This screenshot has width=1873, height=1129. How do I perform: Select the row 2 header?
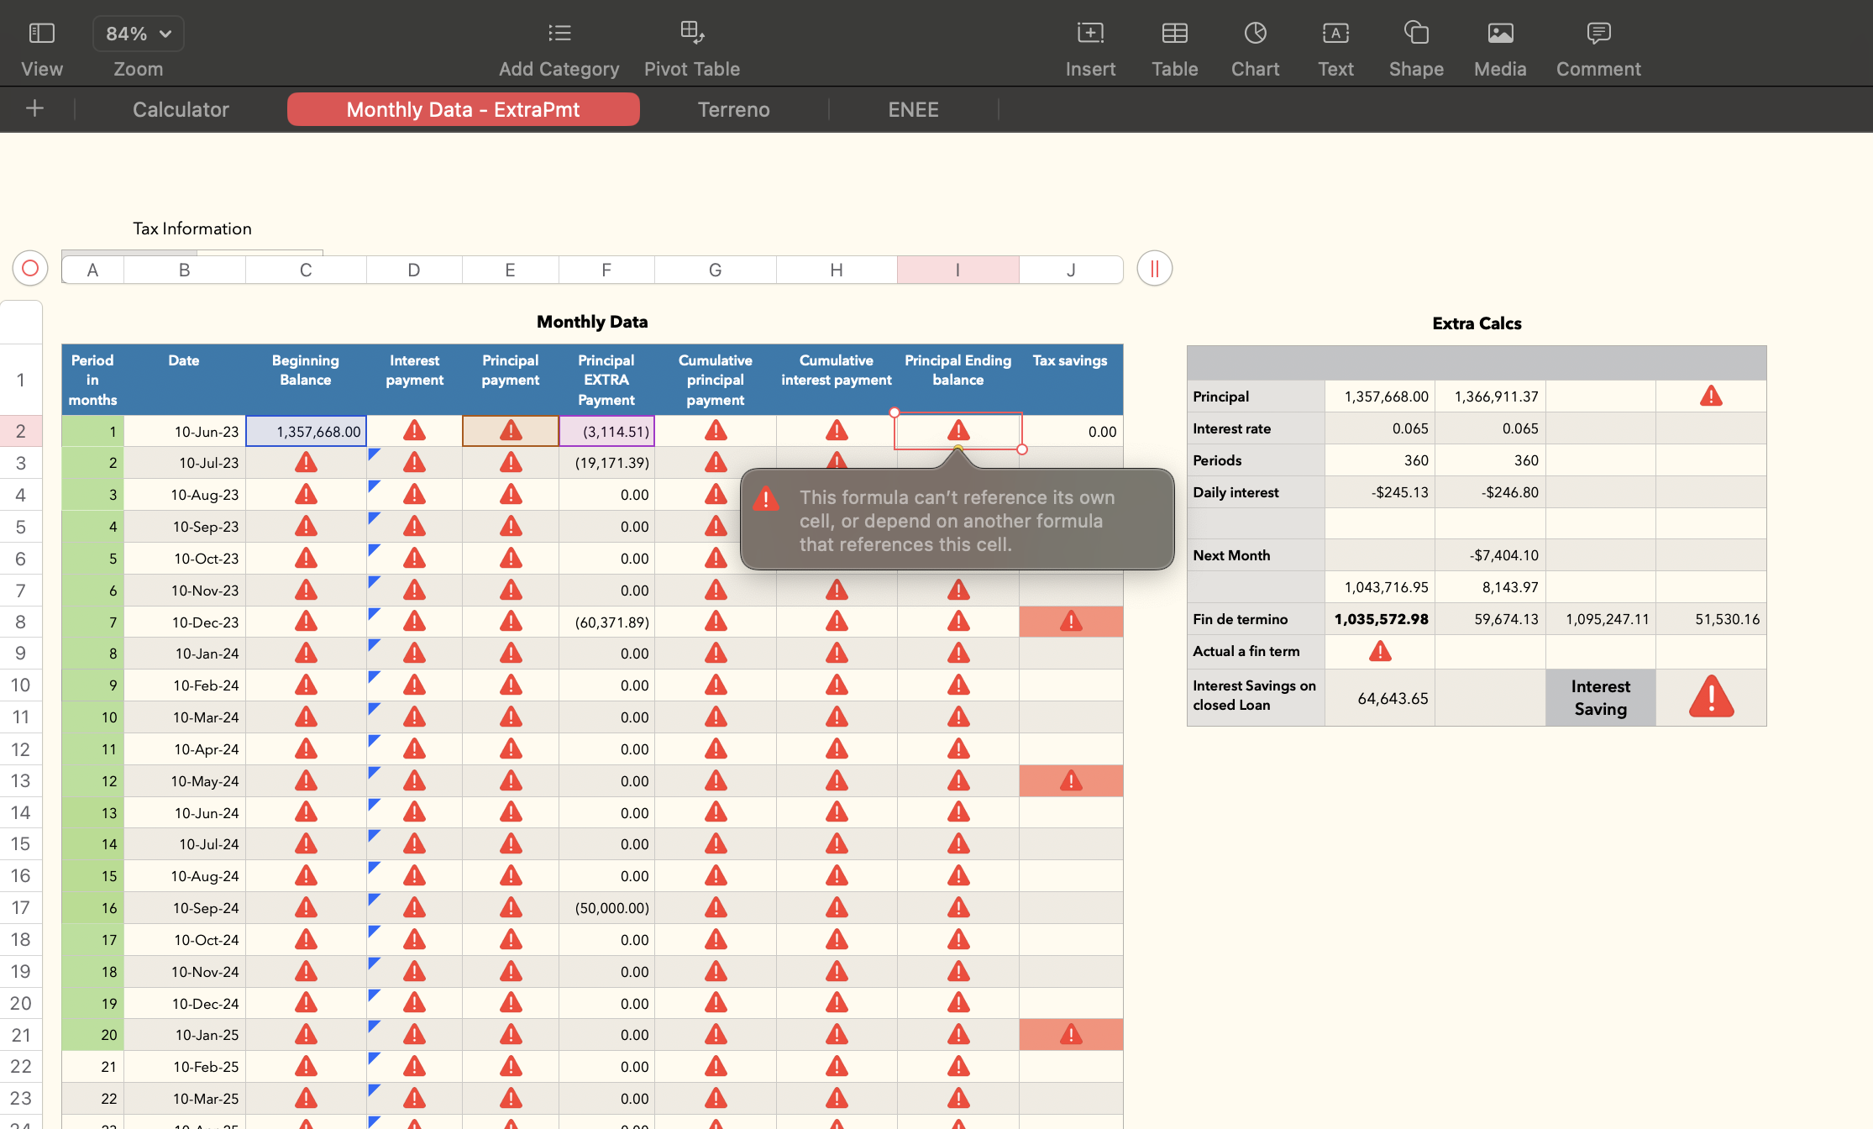click(x=21, y=431)
